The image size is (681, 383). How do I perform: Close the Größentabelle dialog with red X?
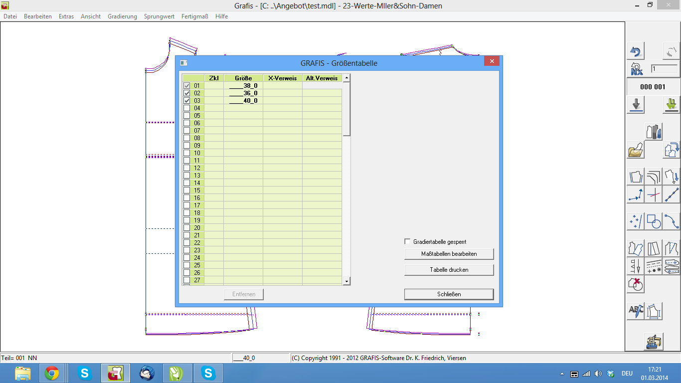click(492, 61)
